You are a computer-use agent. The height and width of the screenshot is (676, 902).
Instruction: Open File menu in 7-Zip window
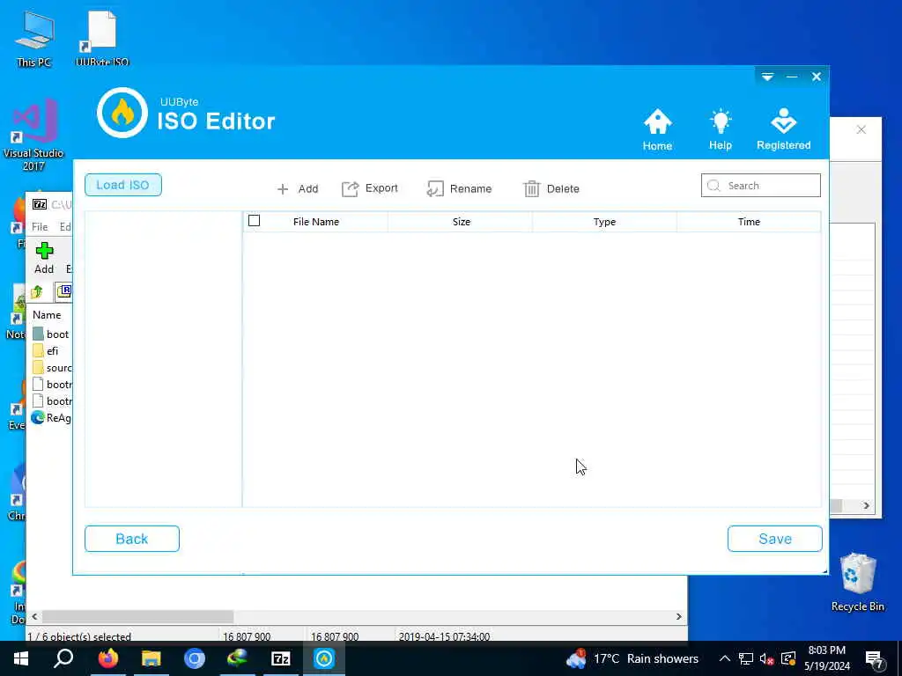(40, 227)
